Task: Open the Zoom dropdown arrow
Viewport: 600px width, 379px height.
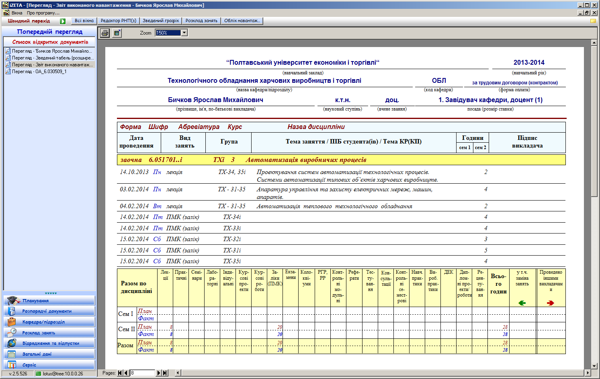Action: pos(184,33)
